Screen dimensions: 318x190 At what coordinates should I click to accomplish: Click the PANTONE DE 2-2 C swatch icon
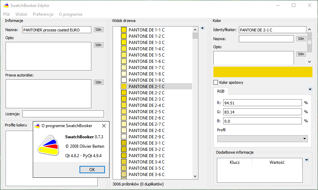124,93
